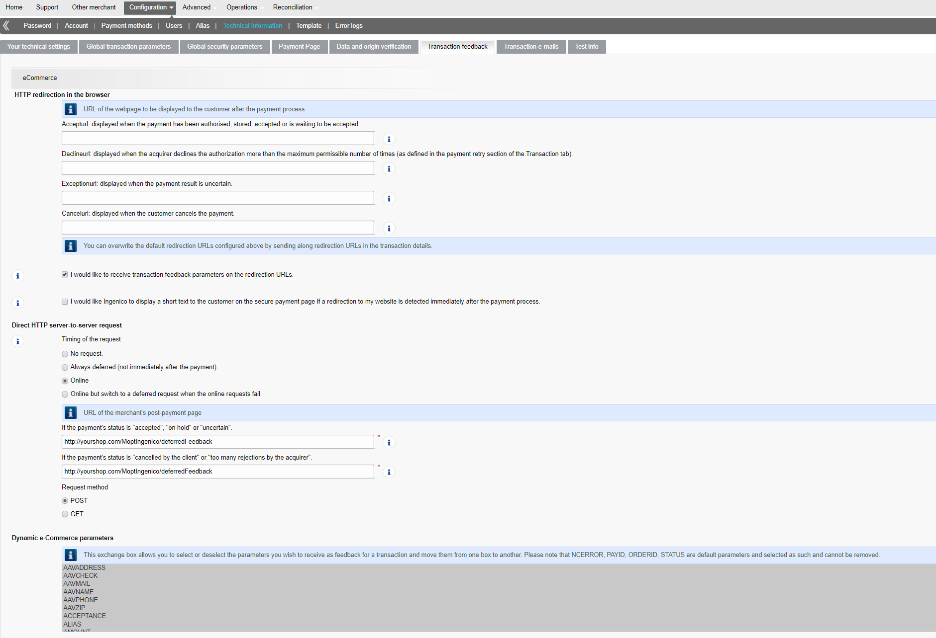Open Template submenu link
Viewport: 936px width, 638px height.
click(309, 26)
